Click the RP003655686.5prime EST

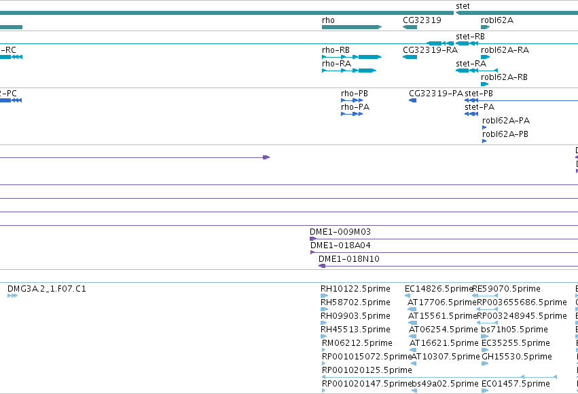pos(487,309)
